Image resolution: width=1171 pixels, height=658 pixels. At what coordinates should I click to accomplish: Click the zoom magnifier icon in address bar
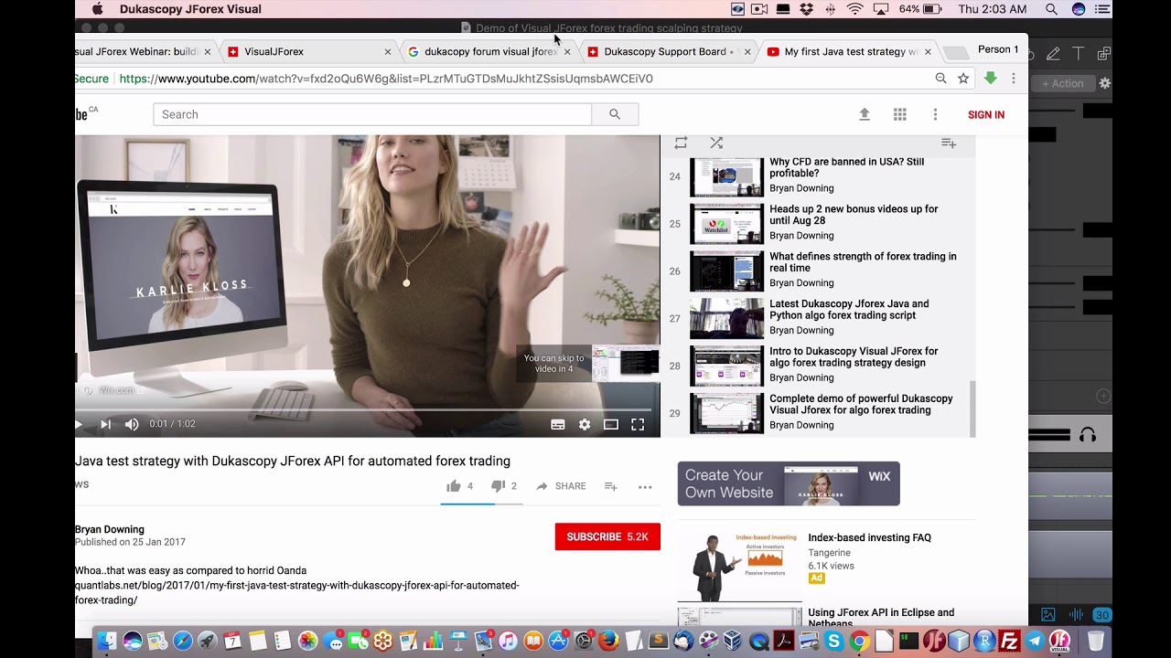pyautogui.click(x=940, y=79)
